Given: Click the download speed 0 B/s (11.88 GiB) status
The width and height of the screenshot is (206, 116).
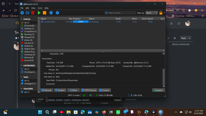Looking at the screenshot, I should point(104,95).
